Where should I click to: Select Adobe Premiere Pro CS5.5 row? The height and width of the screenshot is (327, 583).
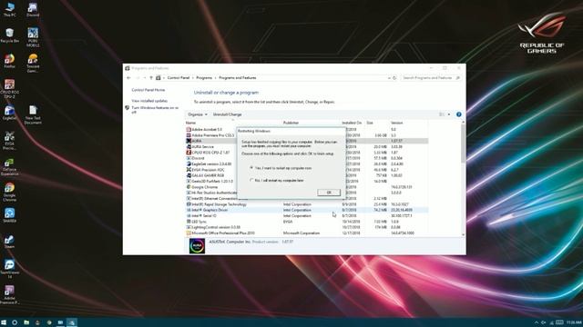tap(210, 135)
